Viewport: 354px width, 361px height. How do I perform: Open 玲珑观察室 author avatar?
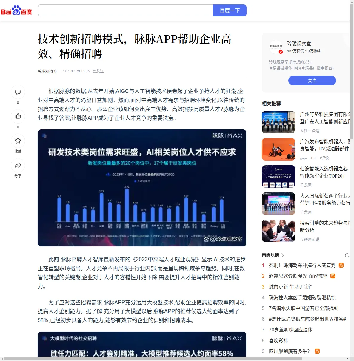[276, 47]
